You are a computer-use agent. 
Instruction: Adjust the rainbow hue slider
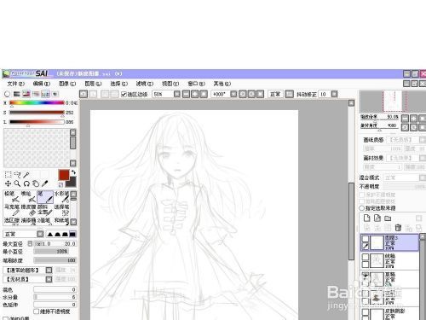click(37, 102)
